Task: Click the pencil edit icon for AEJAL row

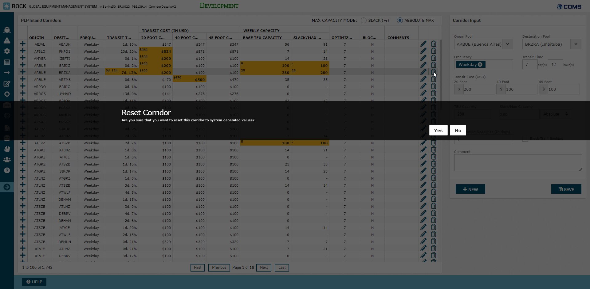Action: click(423, 44)
